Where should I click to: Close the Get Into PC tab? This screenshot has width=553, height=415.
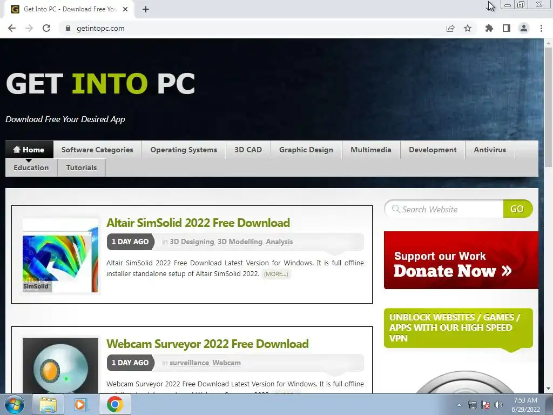pyautogui.click(x=125, y=9)
